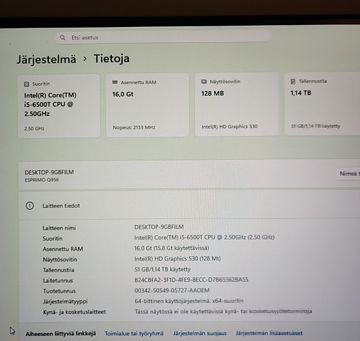
Task: Select the '64-bittinen käyttöjärjestelmä' value
Action: [189, 301]
